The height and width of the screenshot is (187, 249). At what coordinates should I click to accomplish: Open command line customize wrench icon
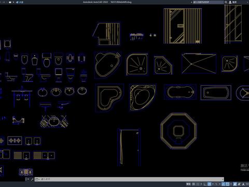(x=32, y=179)
